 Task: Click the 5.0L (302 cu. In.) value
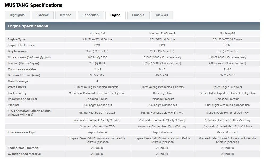(x=227, y=51)
